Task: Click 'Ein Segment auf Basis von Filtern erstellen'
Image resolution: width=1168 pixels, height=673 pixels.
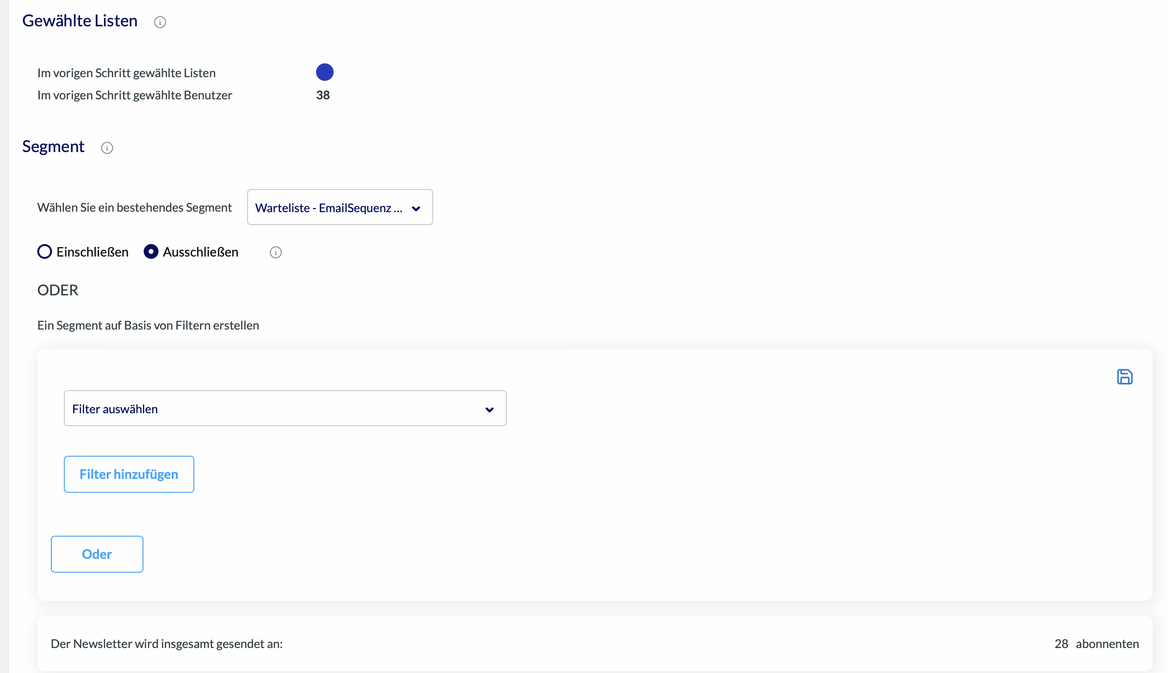Action: (x=148, y=325)
